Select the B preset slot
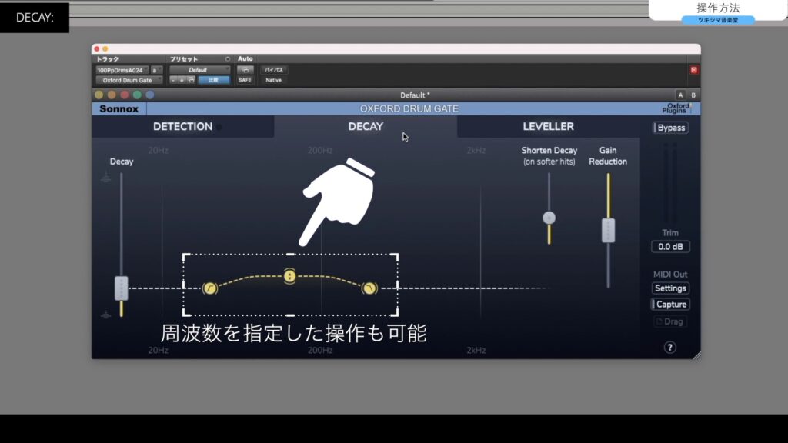The height and width of the screenshot is (443, 788). pyautogui.click(x=693, y=95)
